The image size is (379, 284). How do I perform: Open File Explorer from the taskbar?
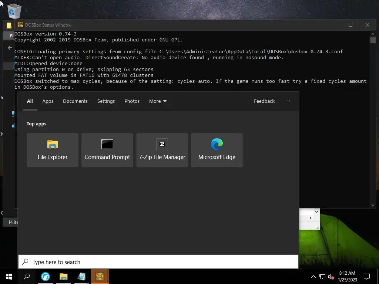pyautogui.click(x=64, y=277)
